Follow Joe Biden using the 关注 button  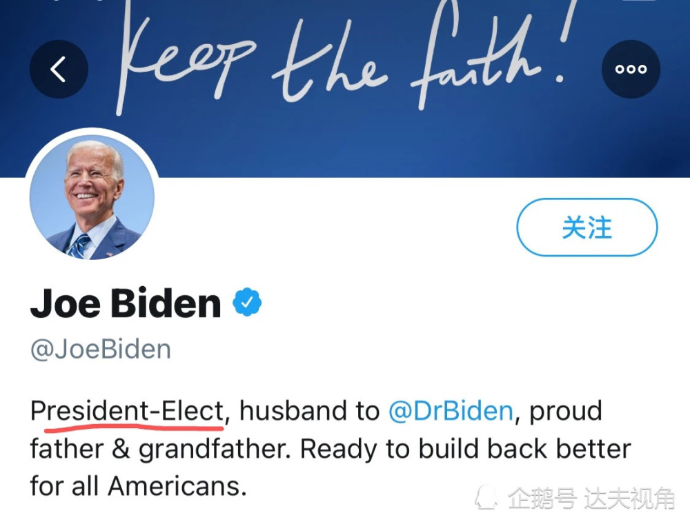[587, 228]
